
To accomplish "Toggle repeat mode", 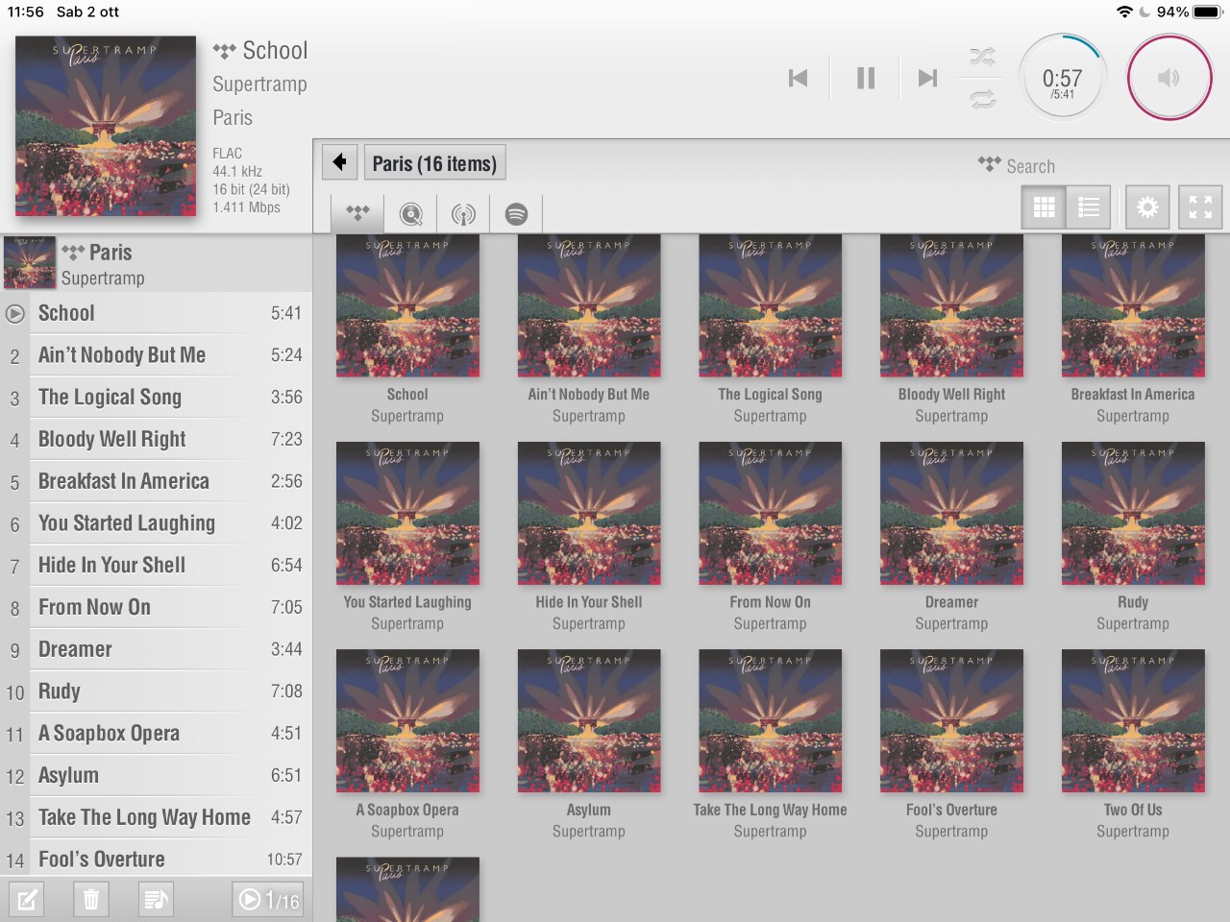I will 982,99.
